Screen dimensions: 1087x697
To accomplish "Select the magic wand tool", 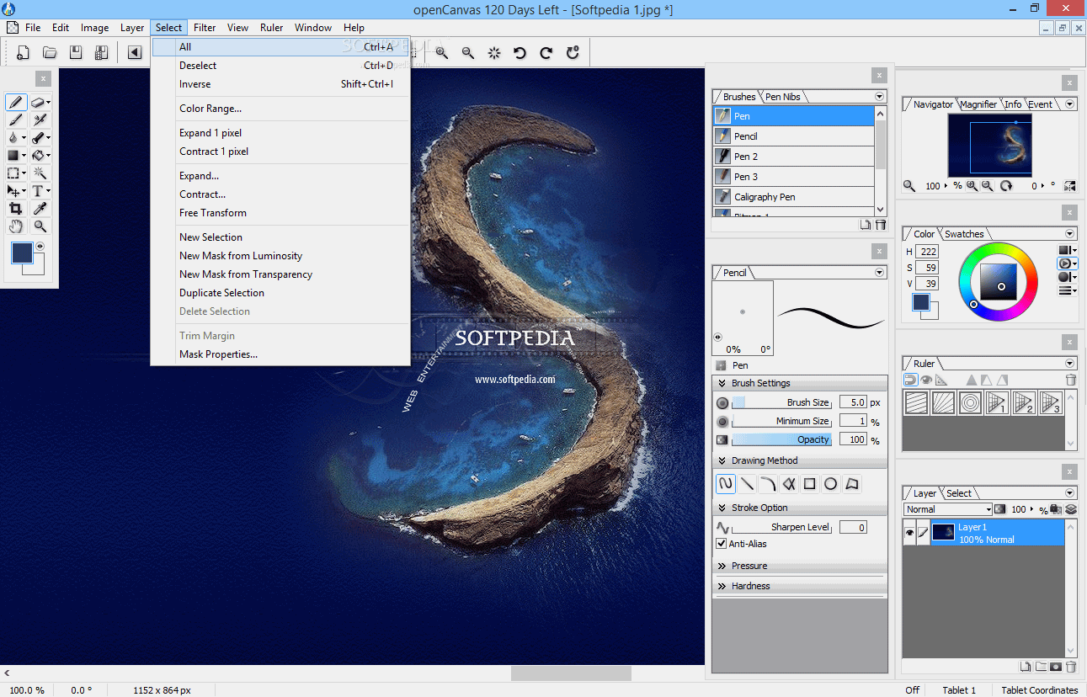I will [39, 173].
